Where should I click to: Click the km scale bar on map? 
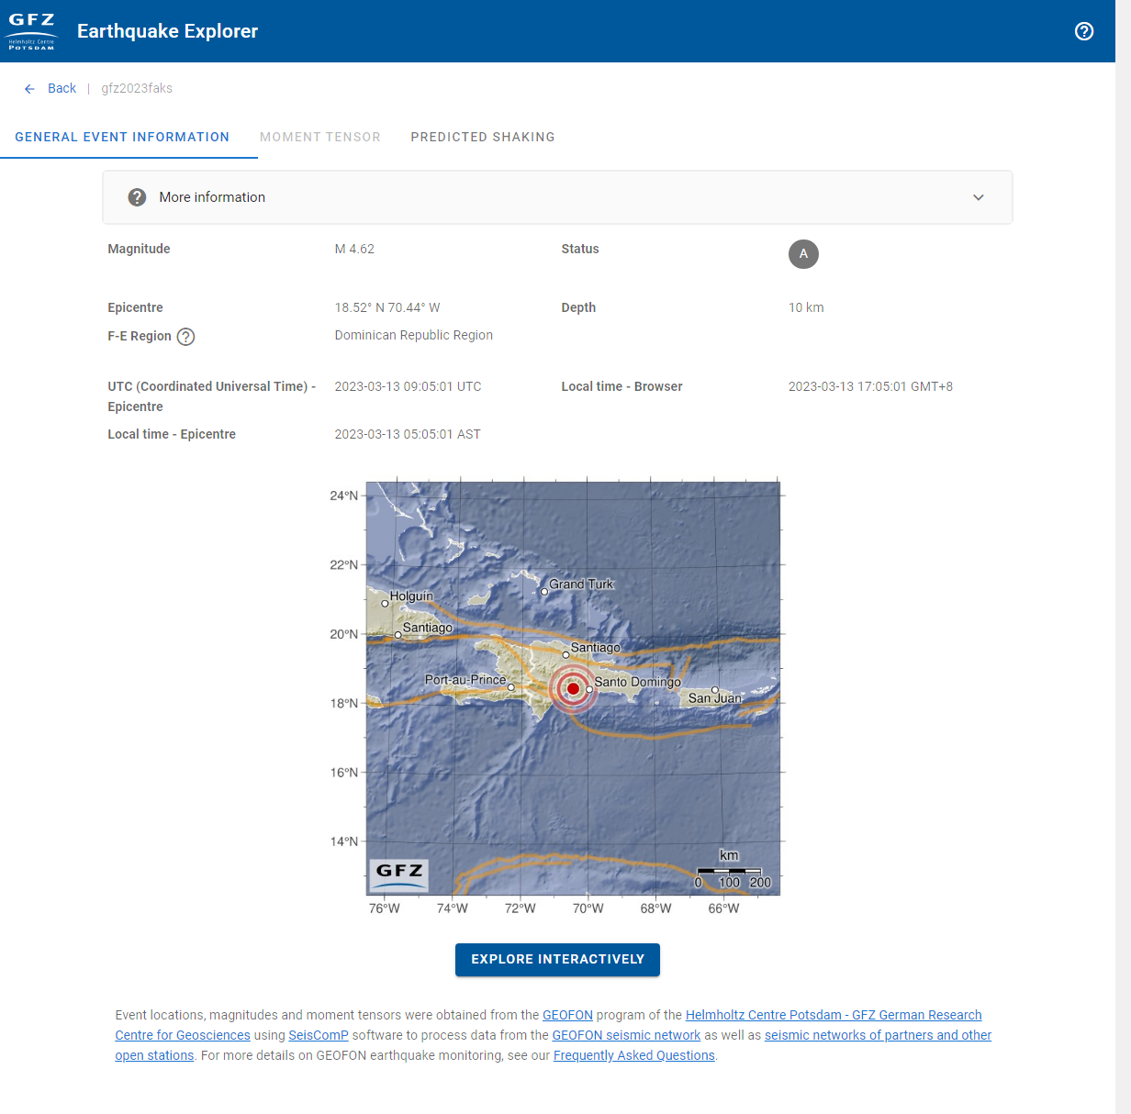pos(731,870)
